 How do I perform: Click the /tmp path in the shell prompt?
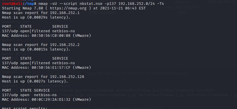pyautogui.click(x=29, y=3)
